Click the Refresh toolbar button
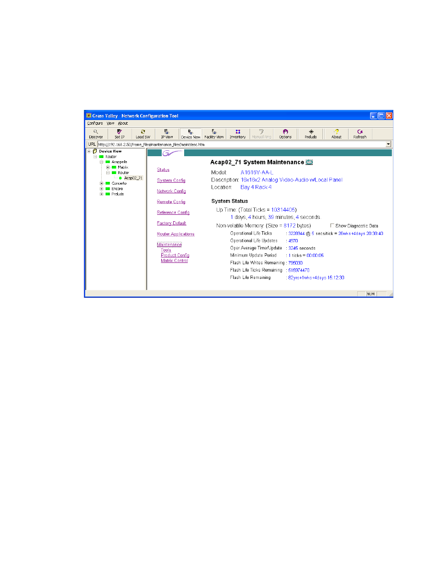Viewport: 437px width, 562px height. [x=360, y=134]
